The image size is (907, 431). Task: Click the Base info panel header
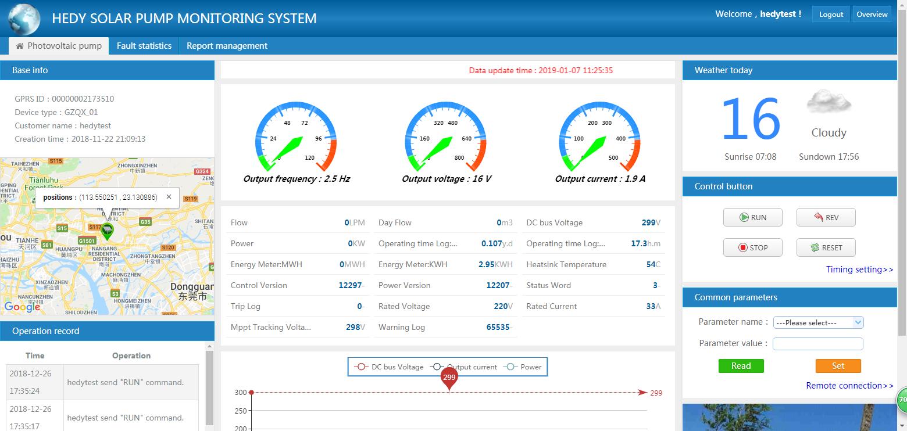tap(107, 70)
